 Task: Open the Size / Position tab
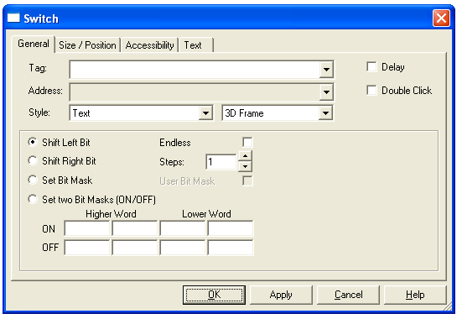point(87,45)
